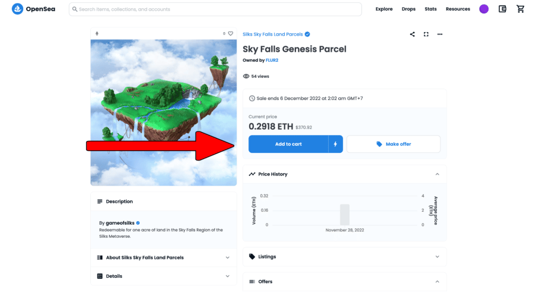
Task: Expand the Listings section
Action: pyautogui.click(x=437, y=257)
